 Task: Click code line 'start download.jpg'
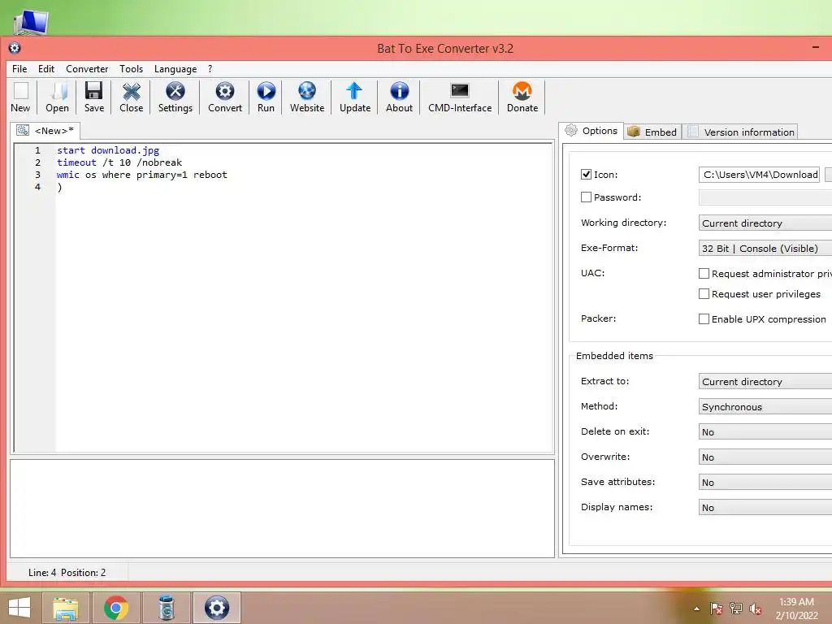[108, 150]
